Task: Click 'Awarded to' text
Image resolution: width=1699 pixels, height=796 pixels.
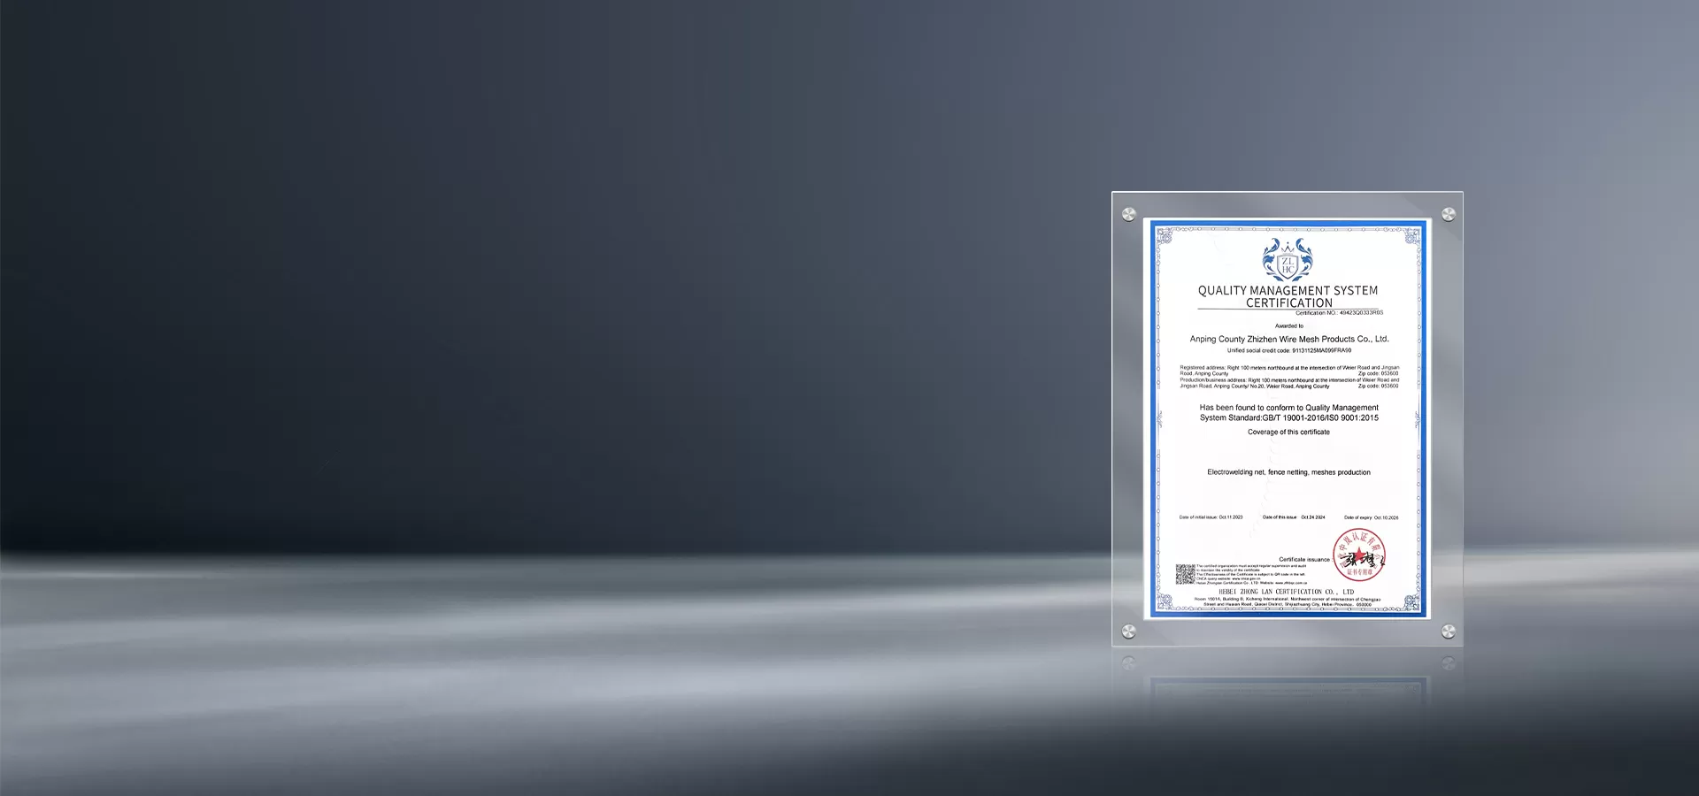Action: [1289, 326]
